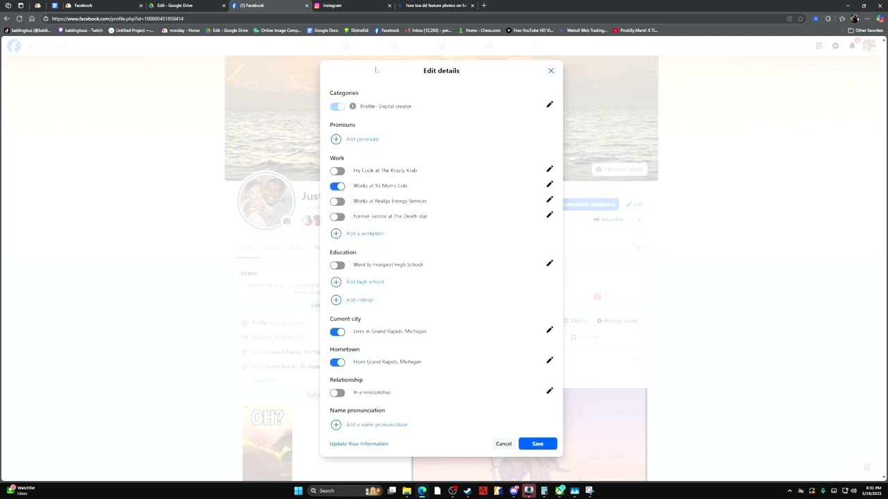The image size is (888, 499).
Task: Open the baldingbuss - Twitch bookmark
Action: point(80,30)
